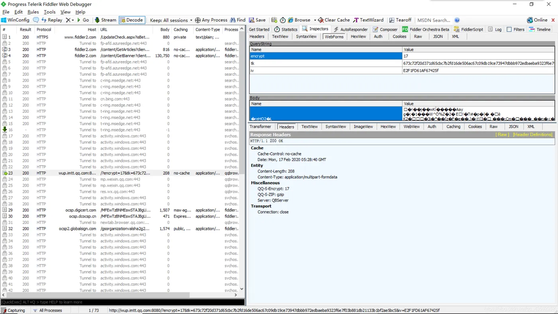Sort sessions by Protocol column header
Screen dimensions: 558x314
44,29
